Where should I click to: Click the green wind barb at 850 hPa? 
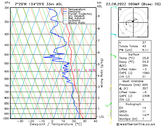[109, 105]
